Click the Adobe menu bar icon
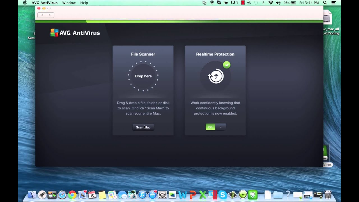Screen dimensions: 359x202 click(234, 3)
